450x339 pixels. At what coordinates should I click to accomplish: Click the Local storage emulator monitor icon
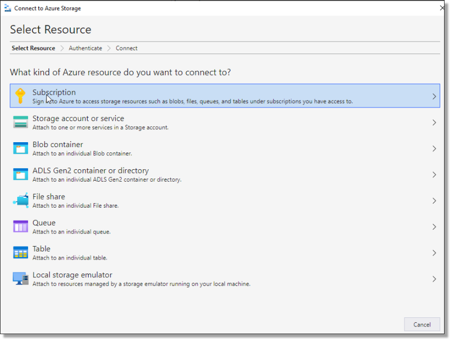click(20, 278)
